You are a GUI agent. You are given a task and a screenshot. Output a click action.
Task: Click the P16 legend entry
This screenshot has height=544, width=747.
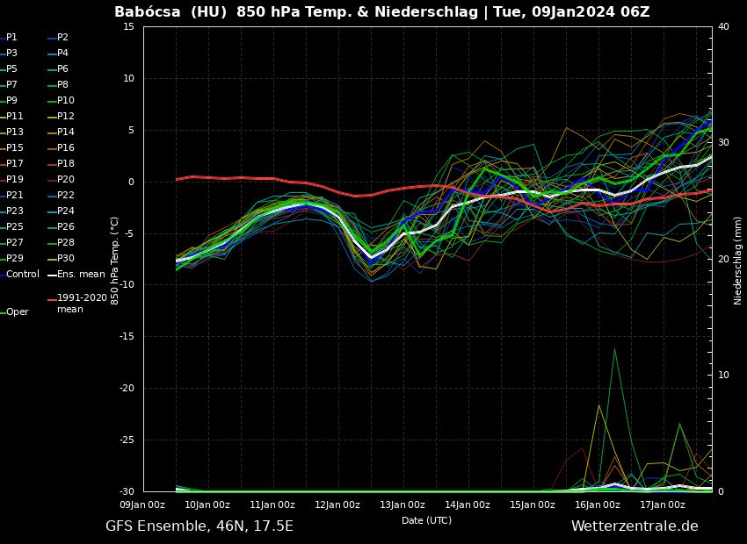click(65, 148)
